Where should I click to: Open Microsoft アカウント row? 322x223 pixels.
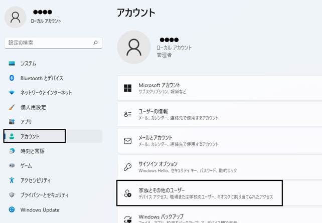point(220,88)
